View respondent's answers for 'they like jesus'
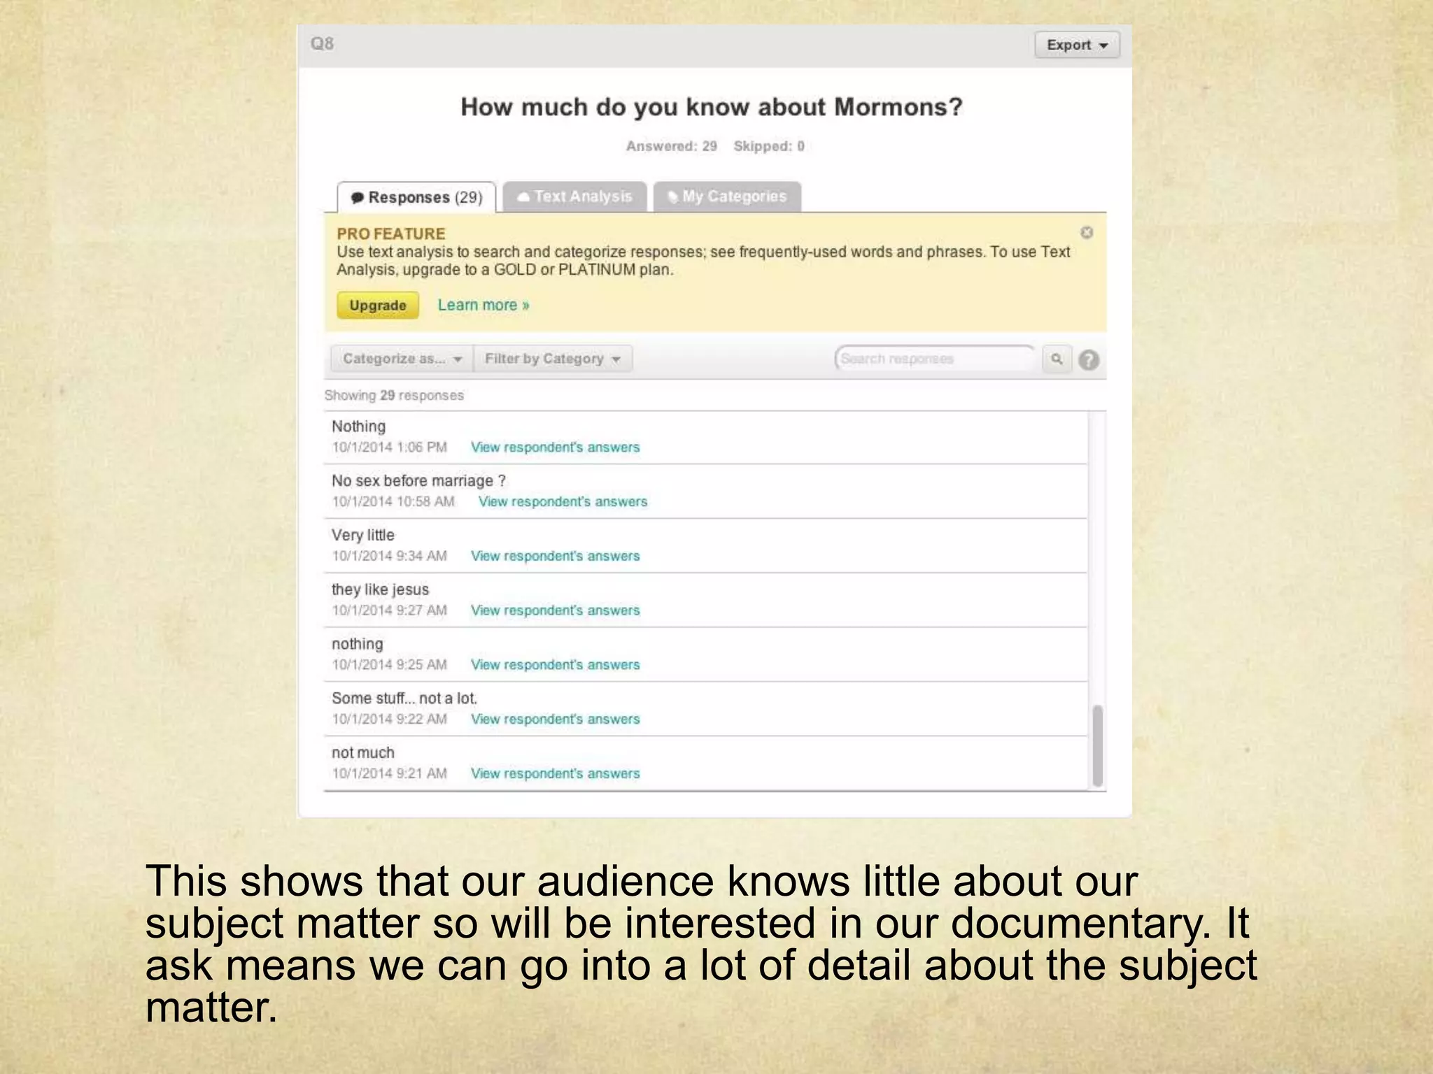This screenshot has width=1433, height=1074. 556,610
